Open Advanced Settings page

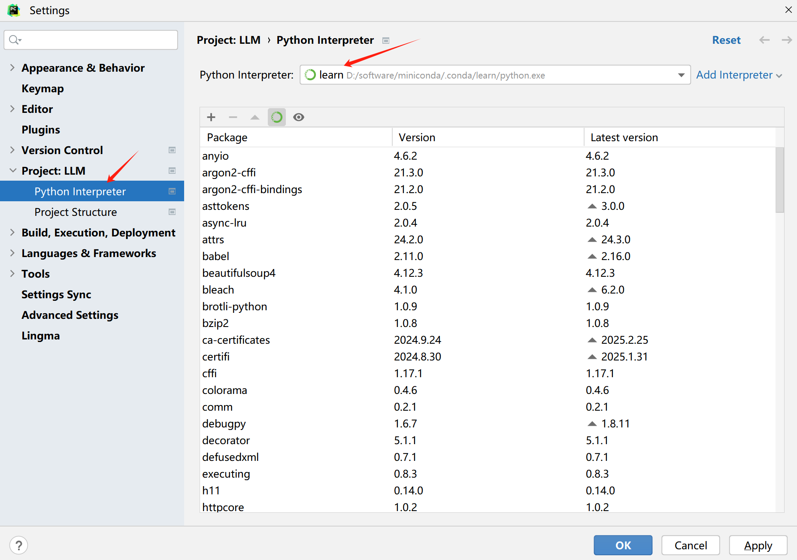(70, 315)
